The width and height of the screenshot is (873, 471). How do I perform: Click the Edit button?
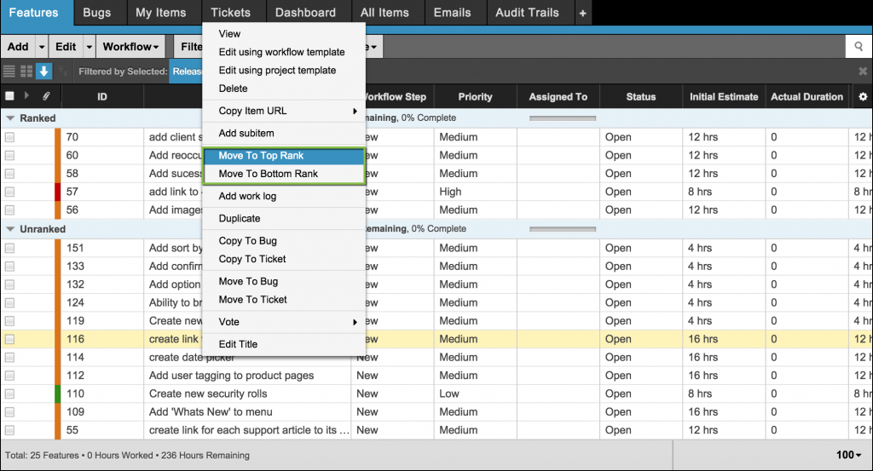[x=66, y=47]
